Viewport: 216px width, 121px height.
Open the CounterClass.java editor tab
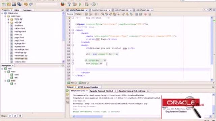[100, 10]
